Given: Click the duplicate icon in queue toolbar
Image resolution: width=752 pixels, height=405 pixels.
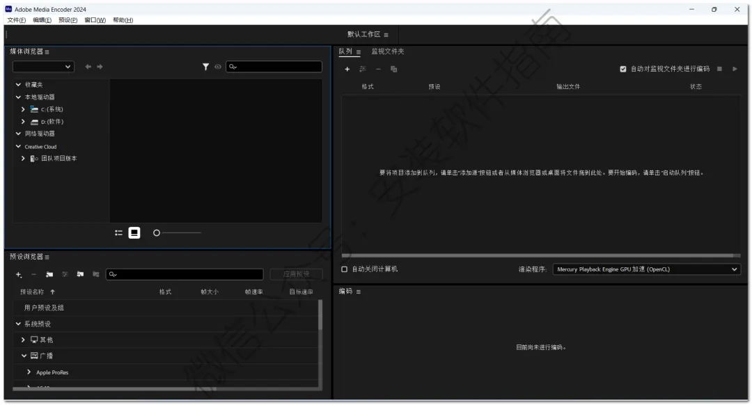Looking at the screenshot, I should click(393, 69).
